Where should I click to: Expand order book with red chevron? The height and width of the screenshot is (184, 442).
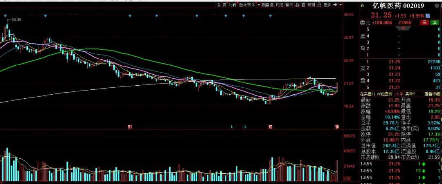click(404, 28)
